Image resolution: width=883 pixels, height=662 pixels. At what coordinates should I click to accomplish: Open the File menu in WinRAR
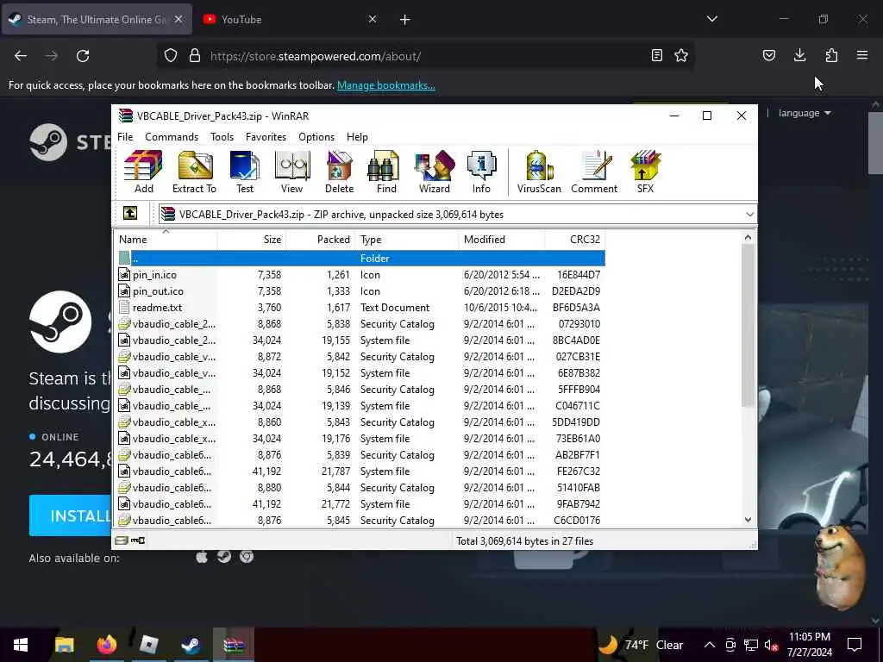(125, 137)
